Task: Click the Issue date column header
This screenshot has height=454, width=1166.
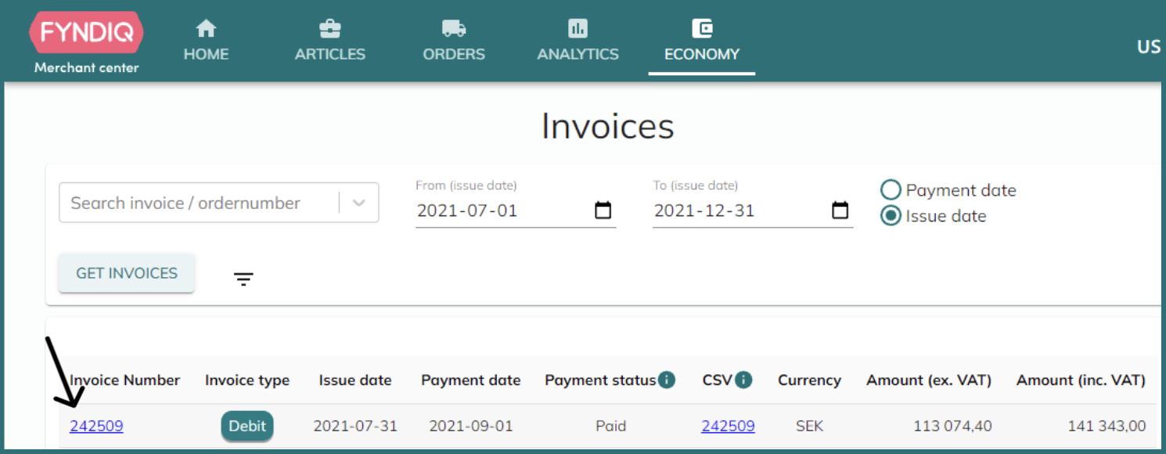Action: pos(355,380)
